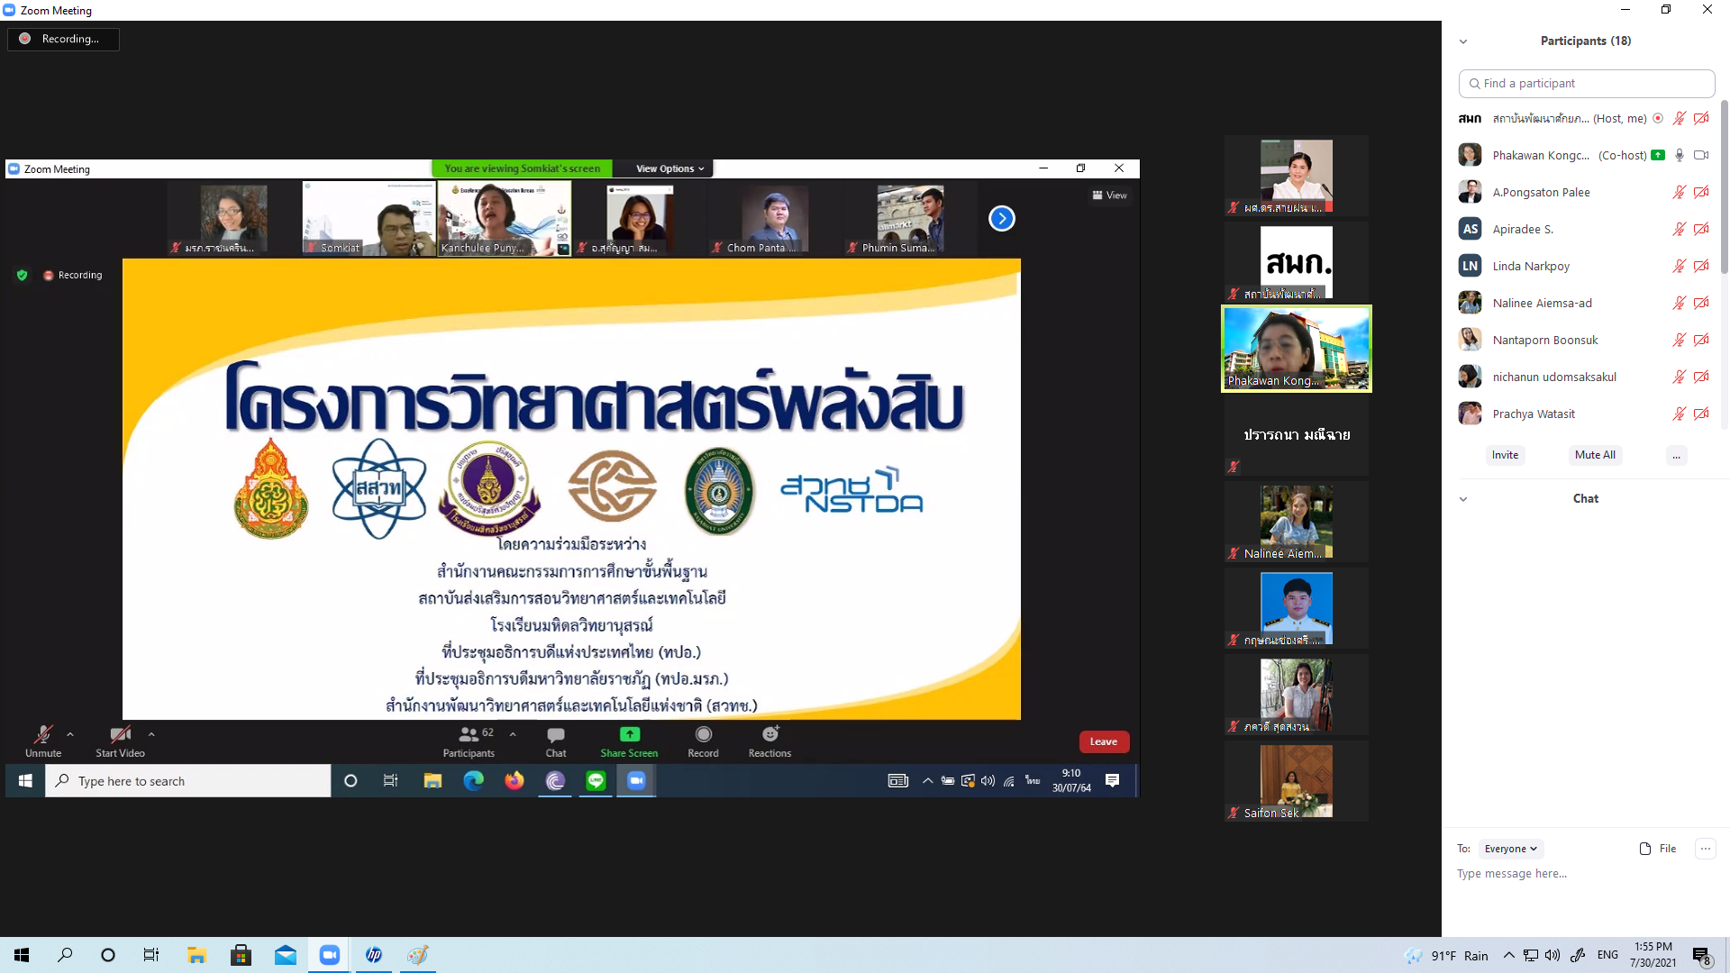Select the Chom Panta video thumbnail
Screen dimensions: 1730x973
click(774, 219)
